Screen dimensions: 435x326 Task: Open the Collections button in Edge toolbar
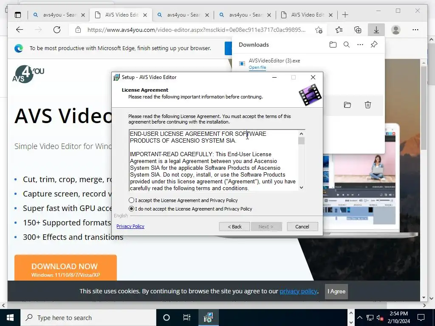coord(358,30)
